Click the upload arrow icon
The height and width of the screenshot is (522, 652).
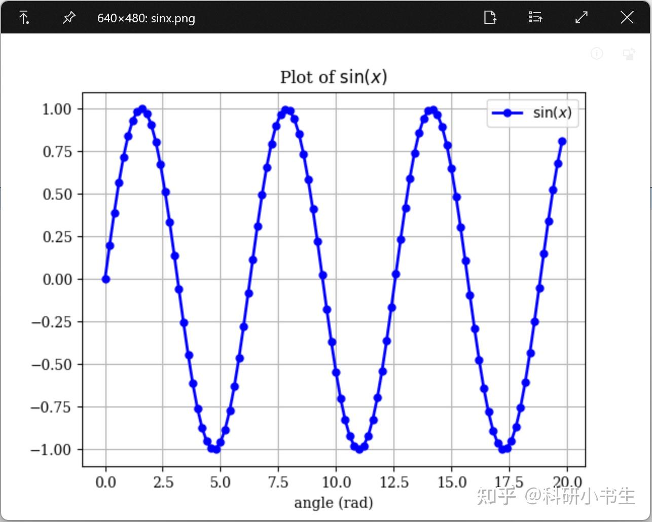click(x=24, y=17)
